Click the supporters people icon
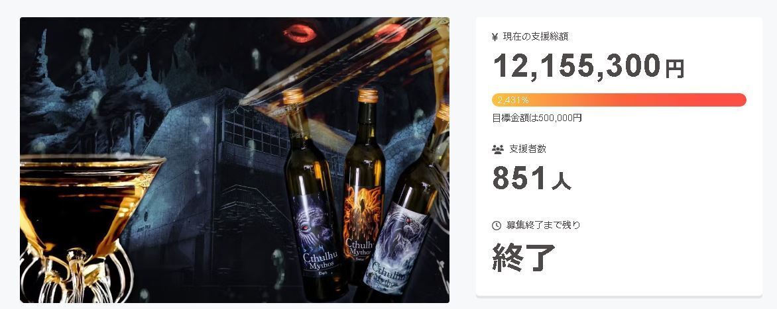Image resolution: width=777 pixels, height=309 pixels. tap(497, 150)
